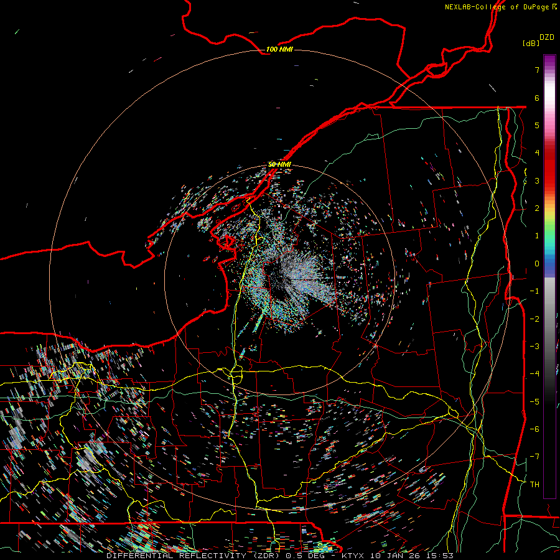Click the 6 value on color scale

pos(537,98)
